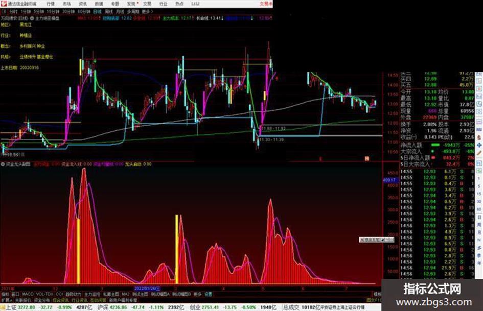483x311 pixels.
Task: Expand 更多 indicators in bottom bar
Action: 197,294
